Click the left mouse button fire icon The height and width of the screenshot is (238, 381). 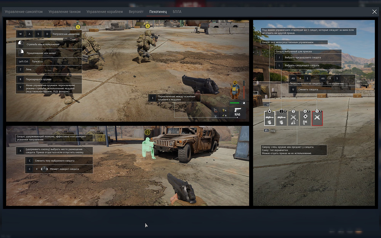click(21, 44)
